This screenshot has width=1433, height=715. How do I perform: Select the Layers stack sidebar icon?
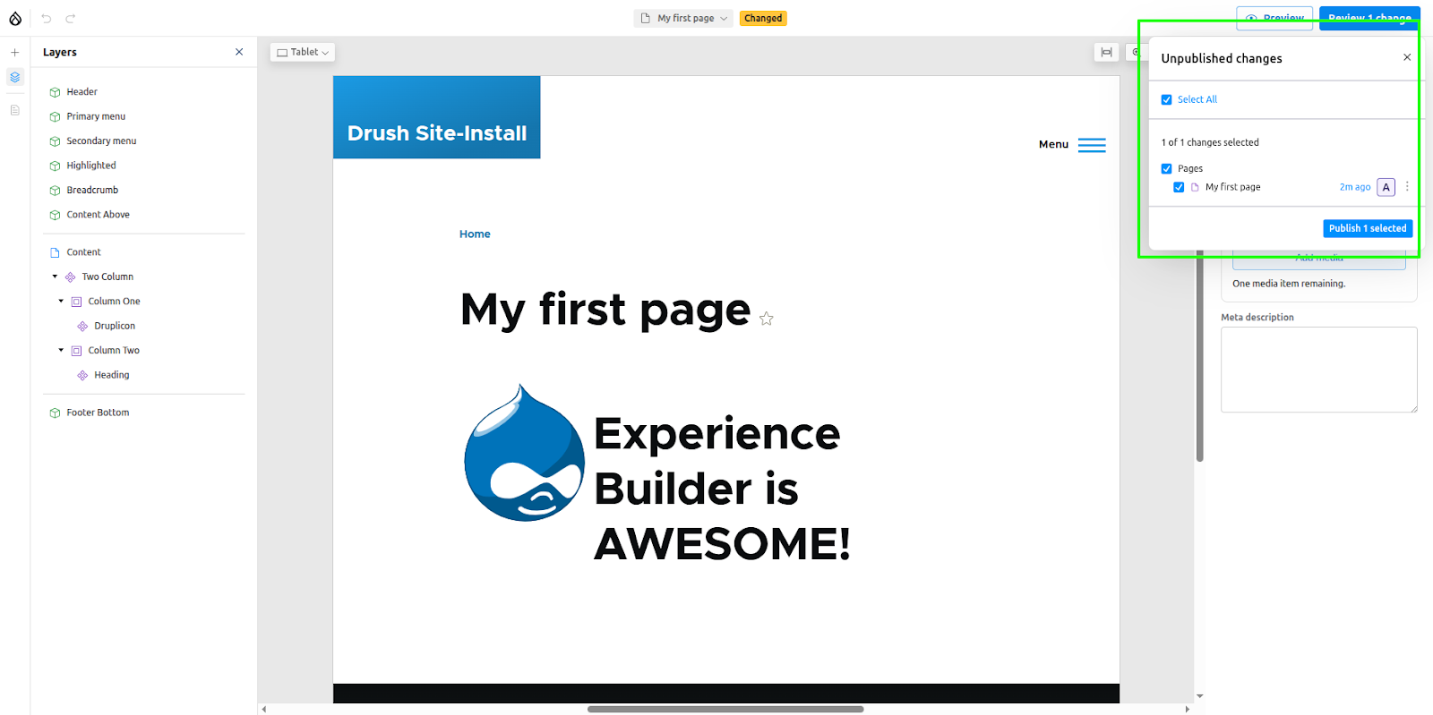[x=15, y=78]
